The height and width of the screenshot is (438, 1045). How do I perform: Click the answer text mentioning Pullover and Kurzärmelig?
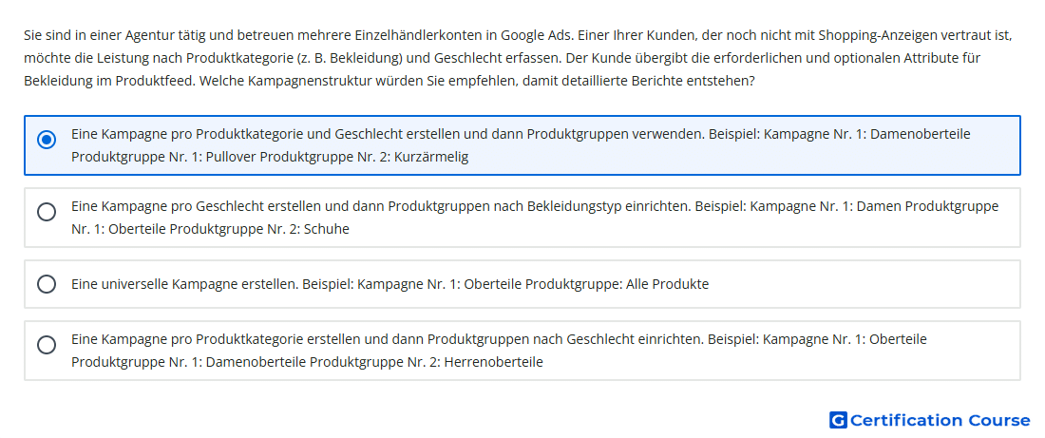click(x=521, y=146)
